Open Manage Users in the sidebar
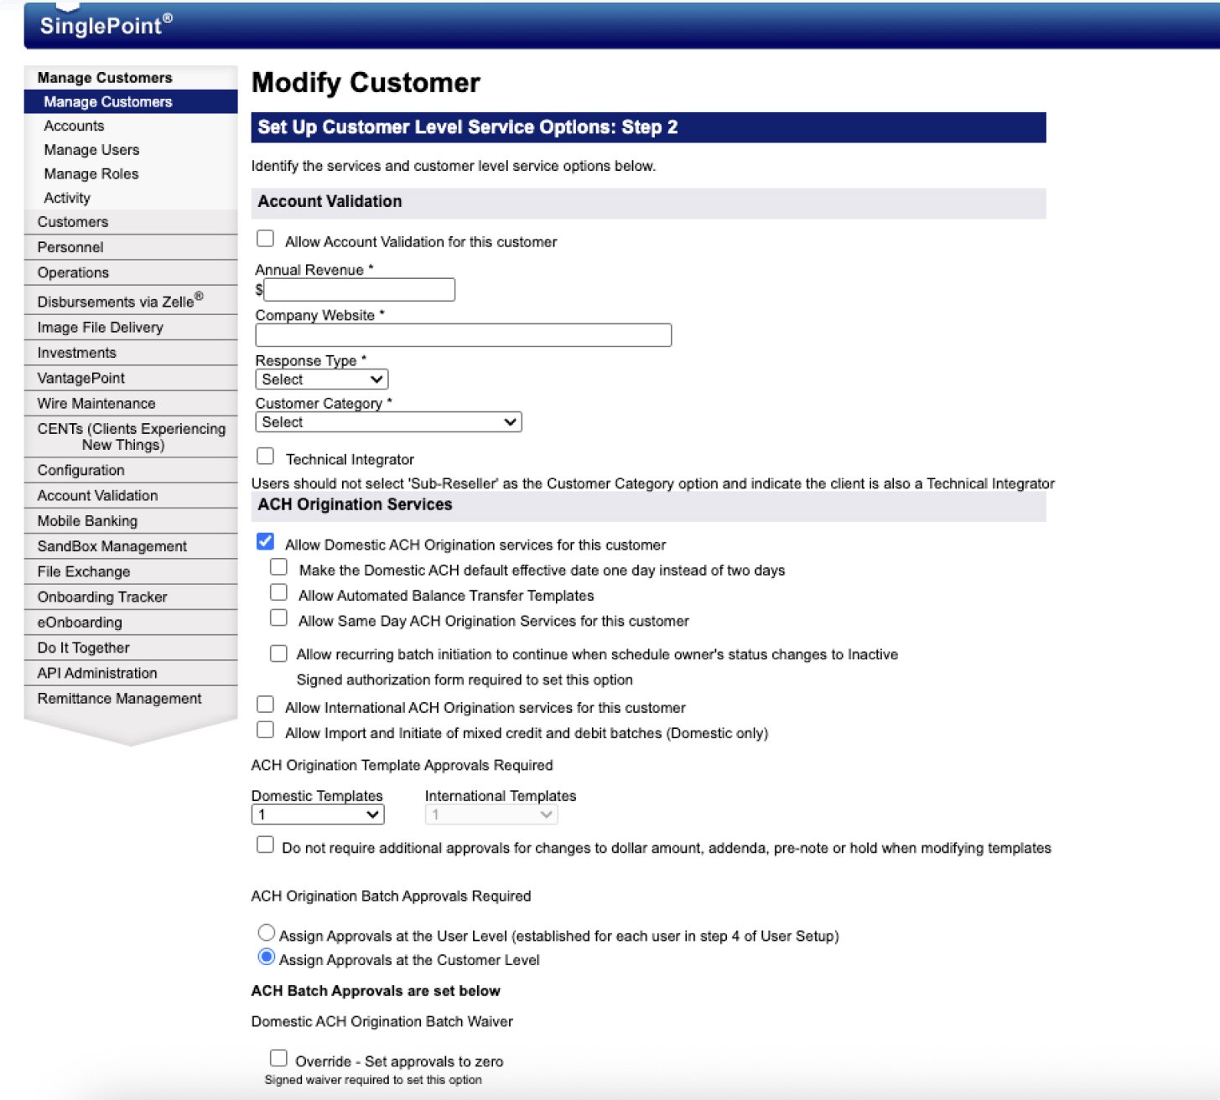This screenshot has height=1100, width=1220. click(x=91, y=150)
